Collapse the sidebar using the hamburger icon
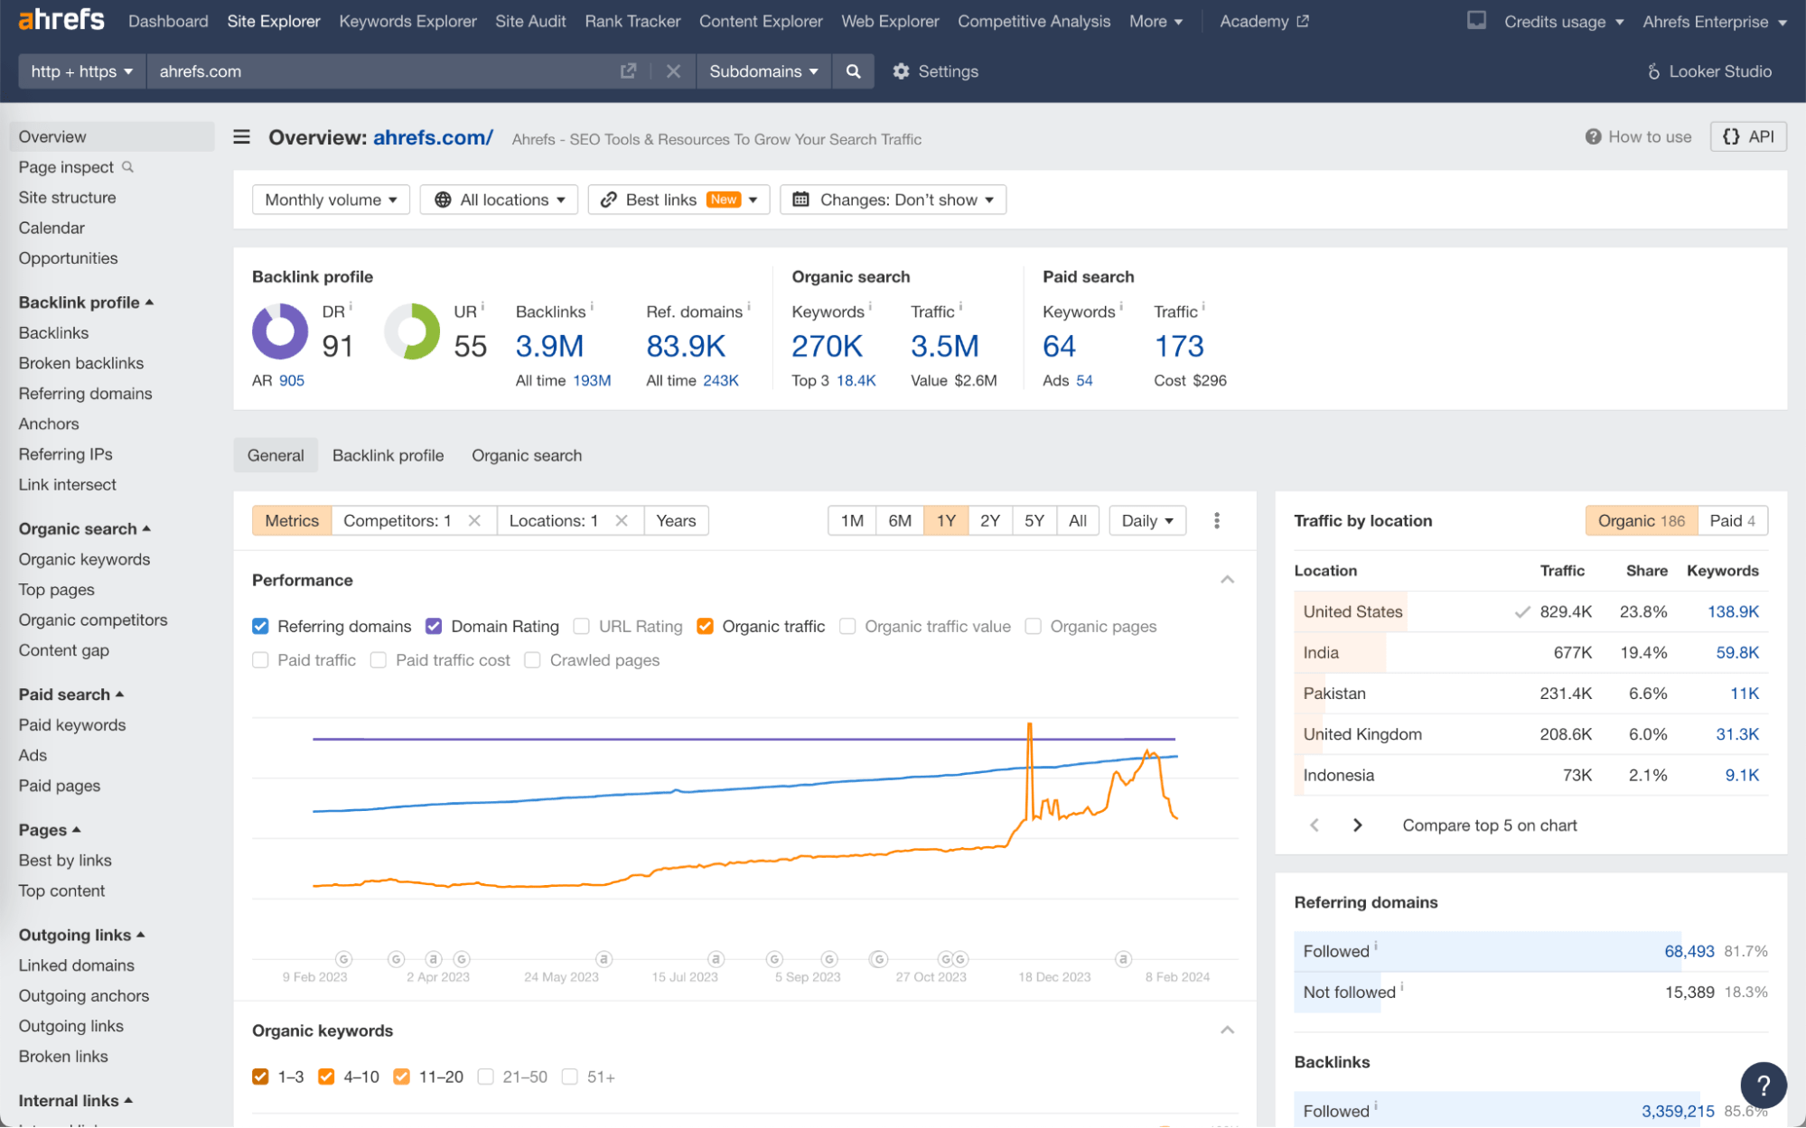The height and width of the screenshot is (1128, 1806). [x=241, y=137]
